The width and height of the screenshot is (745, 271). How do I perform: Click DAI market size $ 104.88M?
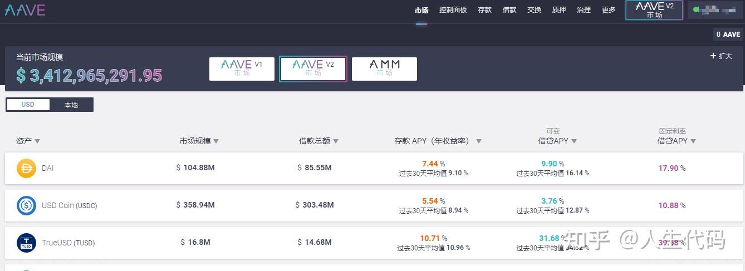pyautogui.click(x=195, y=167)
